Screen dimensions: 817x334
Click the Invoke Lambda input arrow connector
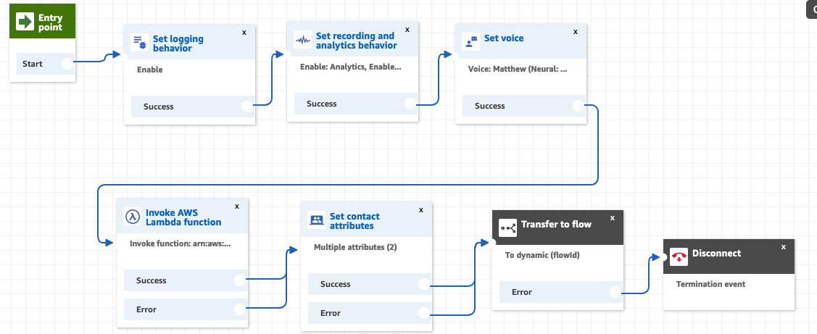point(110,243)
